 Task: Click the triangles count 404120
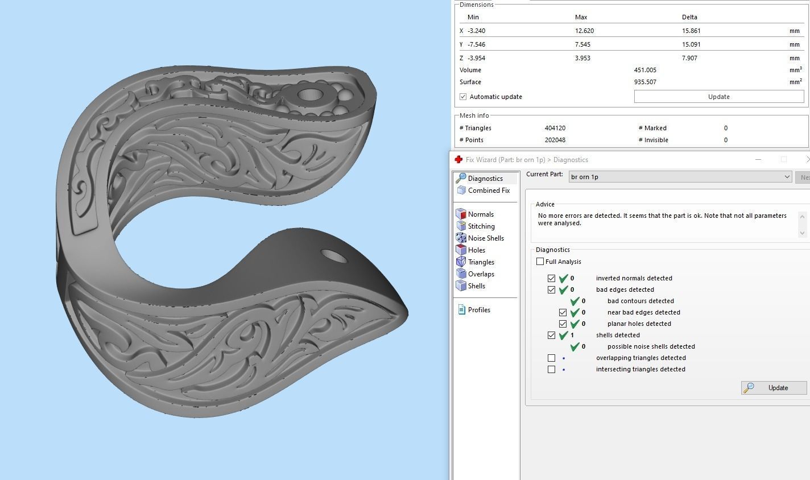point(555,128)
